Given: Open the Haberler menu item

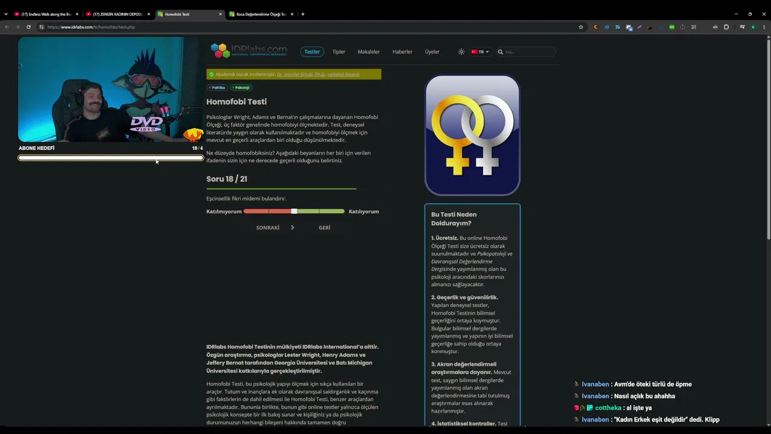Looking at the screenshot, I should pos(402,52).
